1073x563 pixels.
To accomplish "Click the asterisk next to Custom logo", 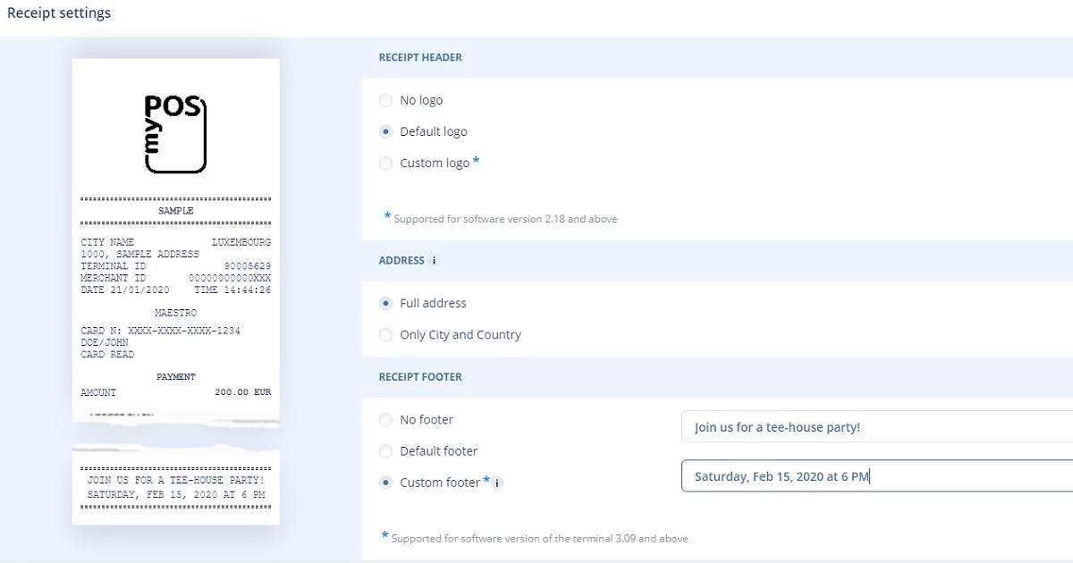I will point(477,162).
